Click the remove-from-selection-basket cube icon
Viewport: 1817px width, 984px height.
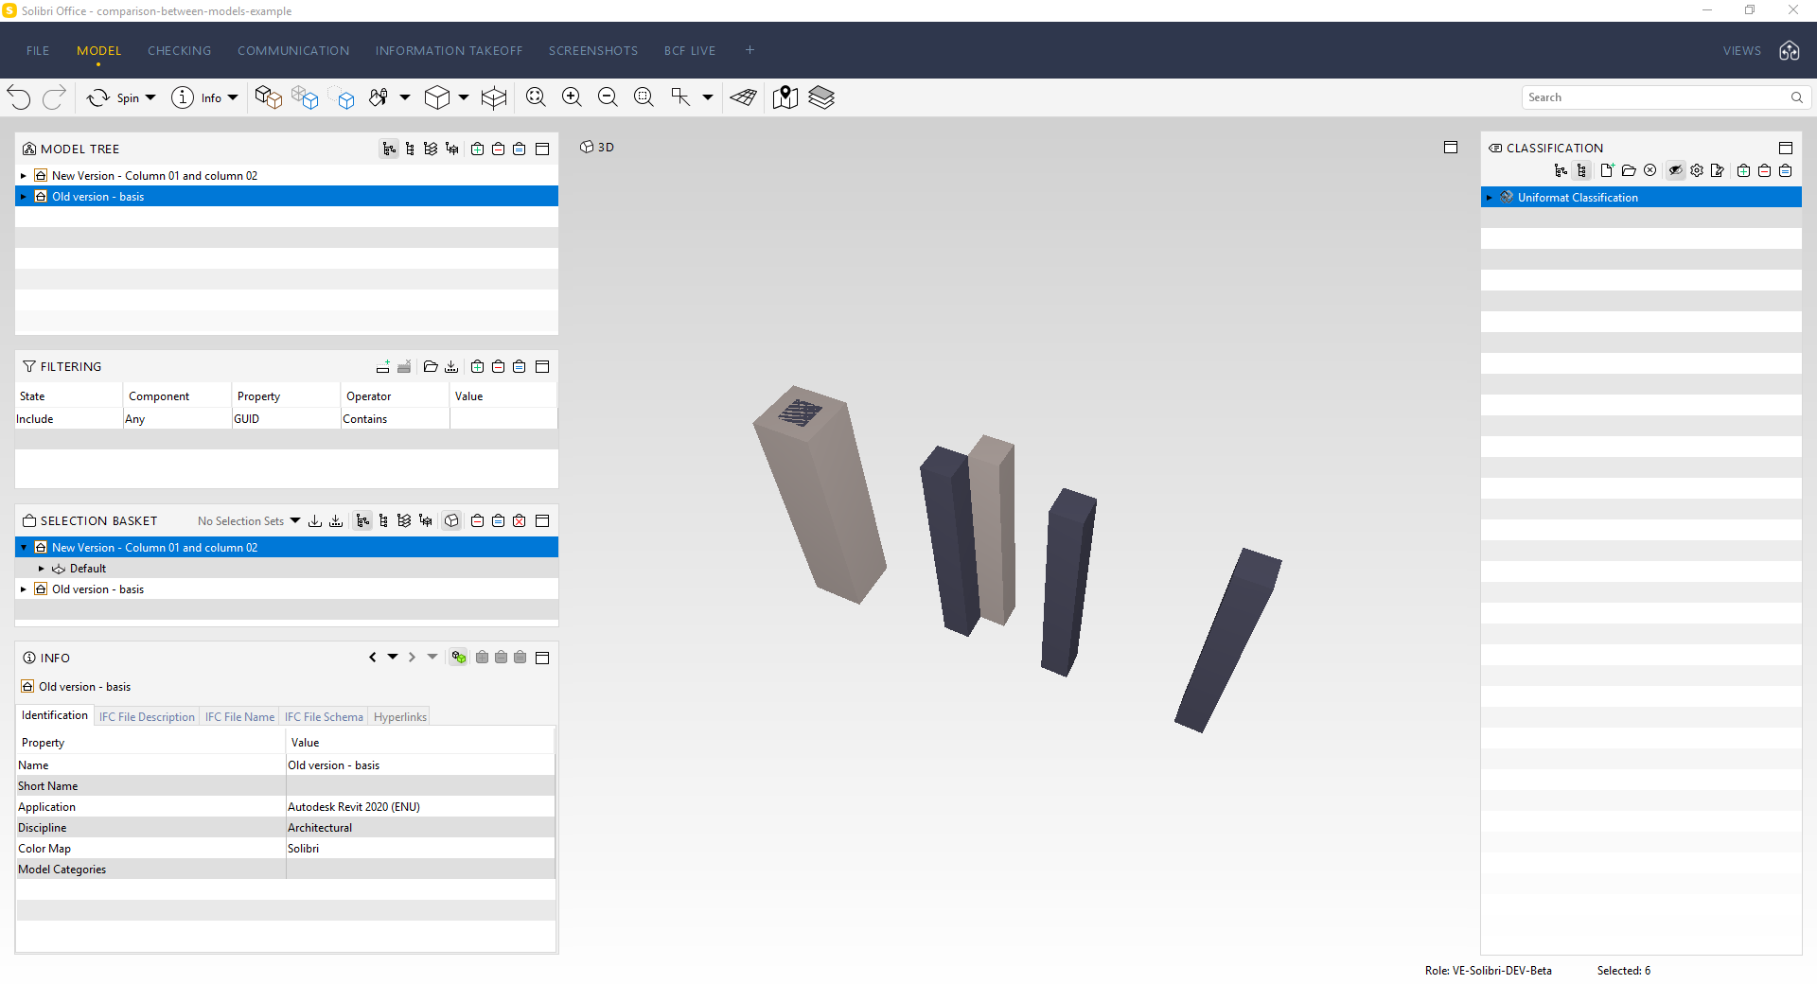click(343, 97)
